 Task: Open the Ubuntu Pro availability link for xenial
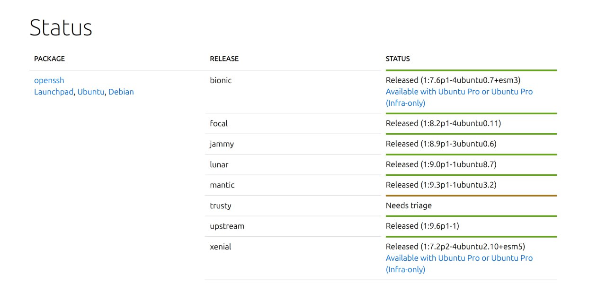tap(459, 258)
